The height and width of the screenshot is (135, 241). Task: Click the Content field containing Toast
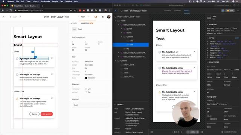coord(91,105)
